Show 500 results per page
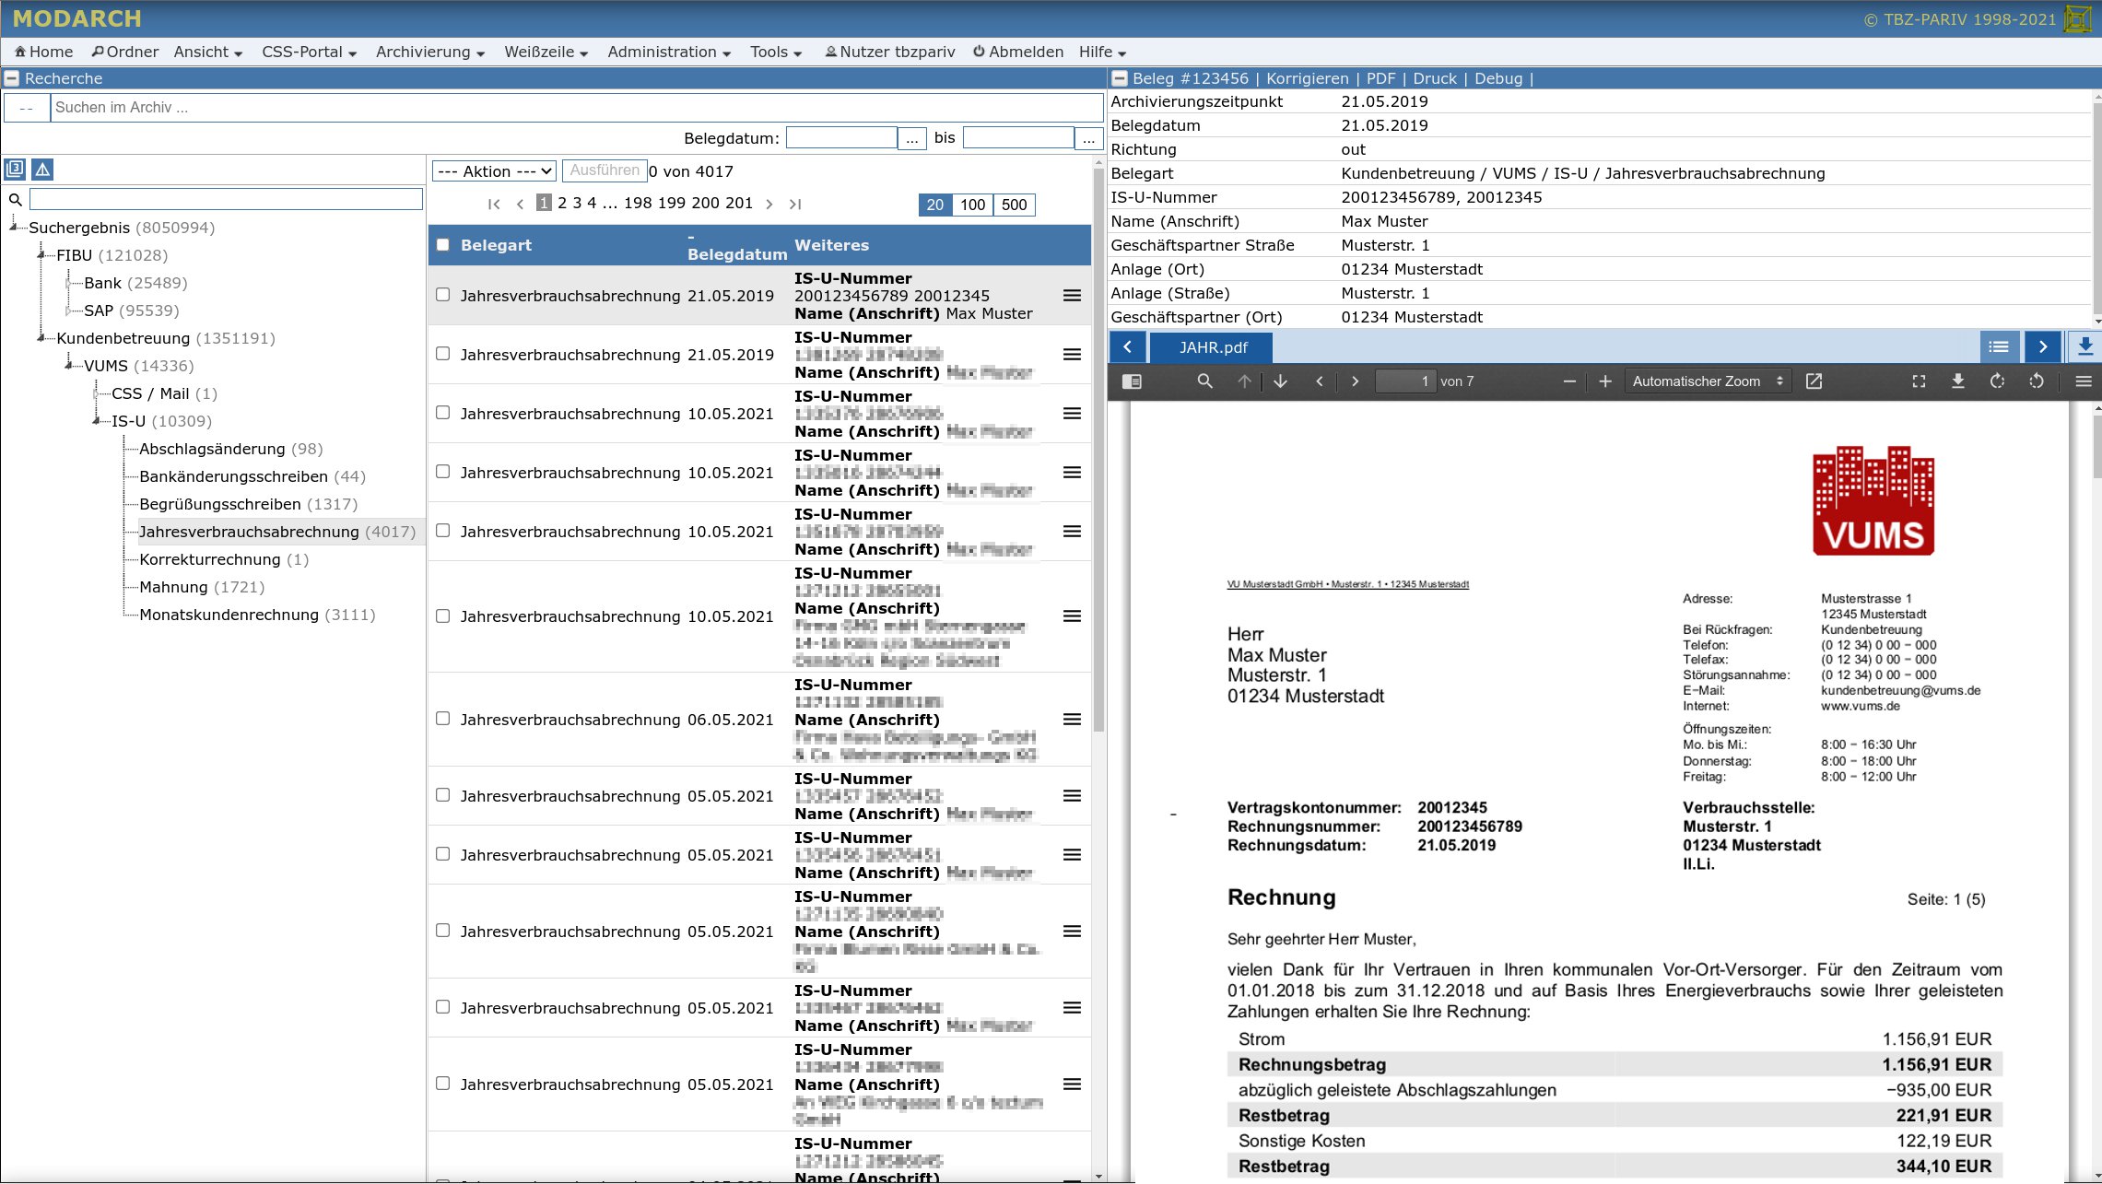Screen dimensions: 2102x1184 1014,205
